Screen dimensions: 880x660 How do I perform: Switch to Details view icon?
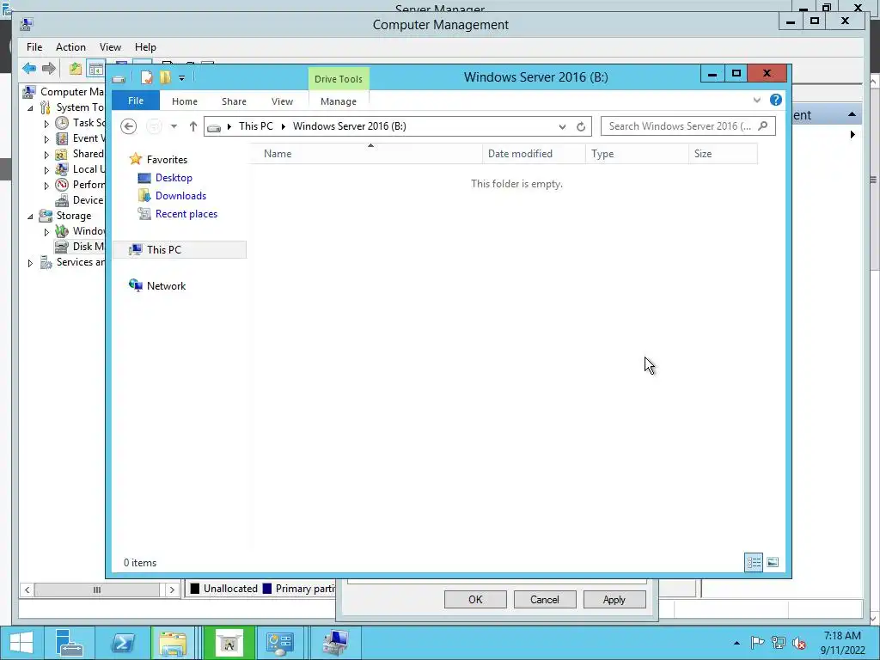click(754, 562)
